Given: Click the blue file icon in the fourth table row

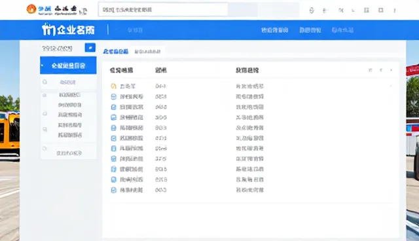Looking at the screenshot, I should [x=113, y=117].
